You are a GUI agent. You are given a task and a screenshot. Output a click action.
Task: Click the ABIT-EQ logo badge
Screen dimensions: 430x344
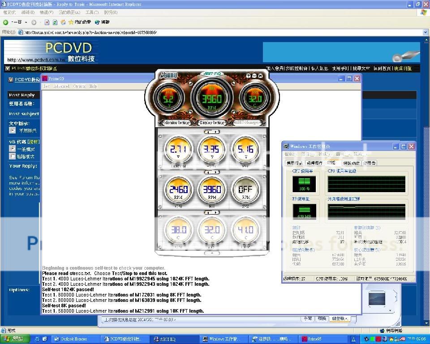(x=212, y=73)
